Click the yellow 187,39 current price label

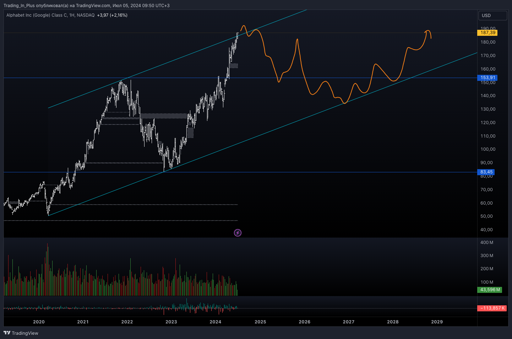488,33
